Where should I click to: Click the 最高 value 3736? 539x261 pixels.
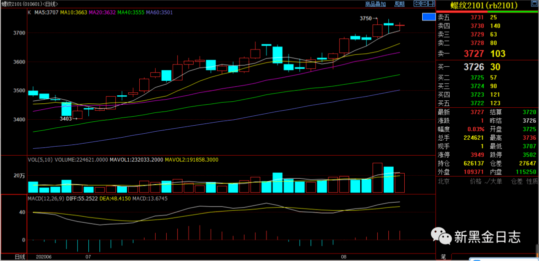pos(529,138)
